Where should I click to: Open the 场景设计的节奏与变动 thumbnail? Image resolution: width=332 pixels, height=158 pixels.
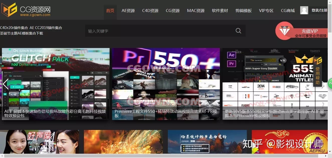[x=207, y=142]
